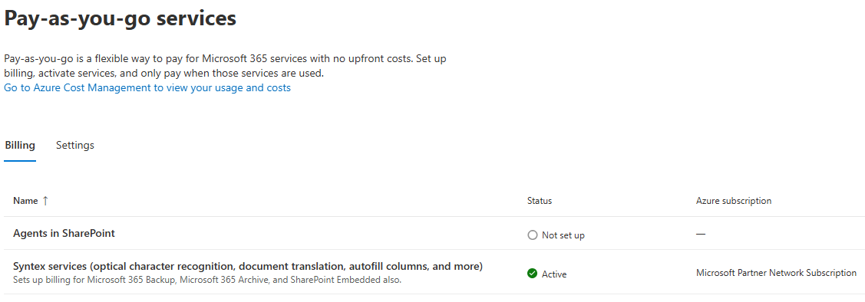Image resolution: width=865 pixels, height=302 pixels.
Task: Click the pay-as-you-go description paragraph
Action: [x=225, y=66]
